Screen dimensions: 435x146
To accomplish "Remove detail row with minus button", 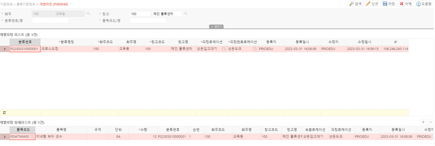I will [x=431, y=122].
